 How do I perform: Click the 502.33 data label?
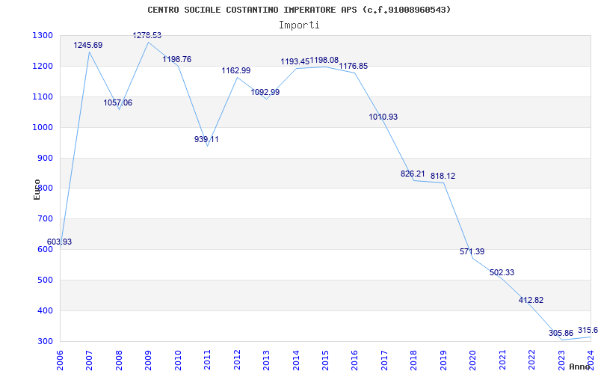coord(502,273)
